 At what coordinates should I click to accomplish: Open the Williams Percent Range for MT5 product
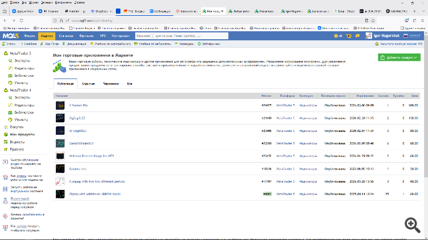coord(91,156)
